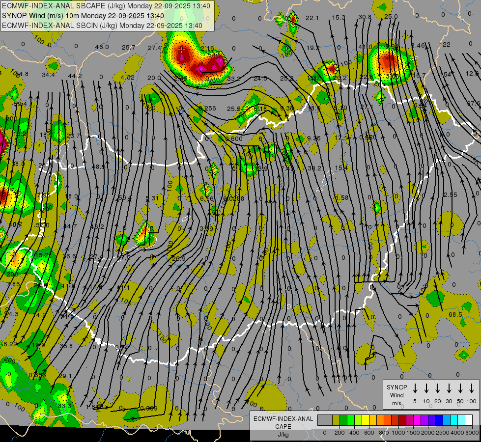Click the 30.2 value on the map
The height and width of the screenshot is (442, 481).
tap(314, 168)
